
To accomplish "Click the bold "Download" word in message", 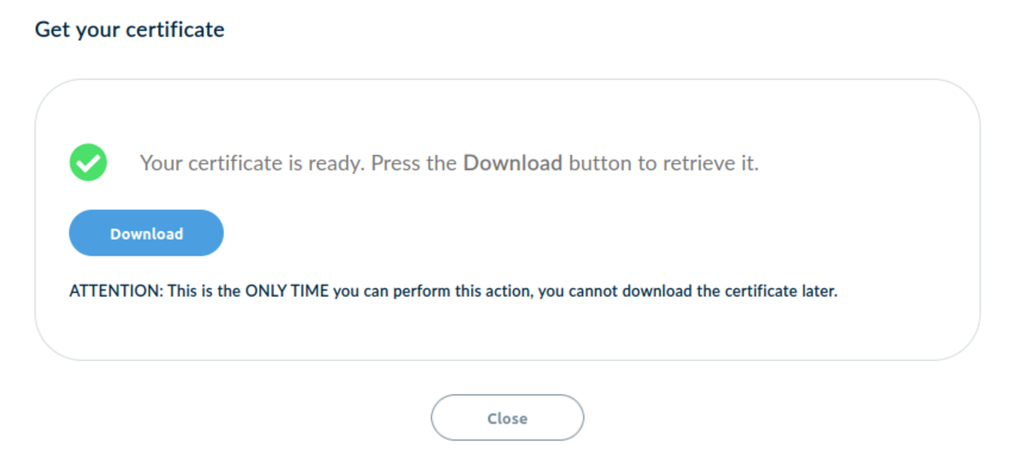I will click(x=512, y=163).
